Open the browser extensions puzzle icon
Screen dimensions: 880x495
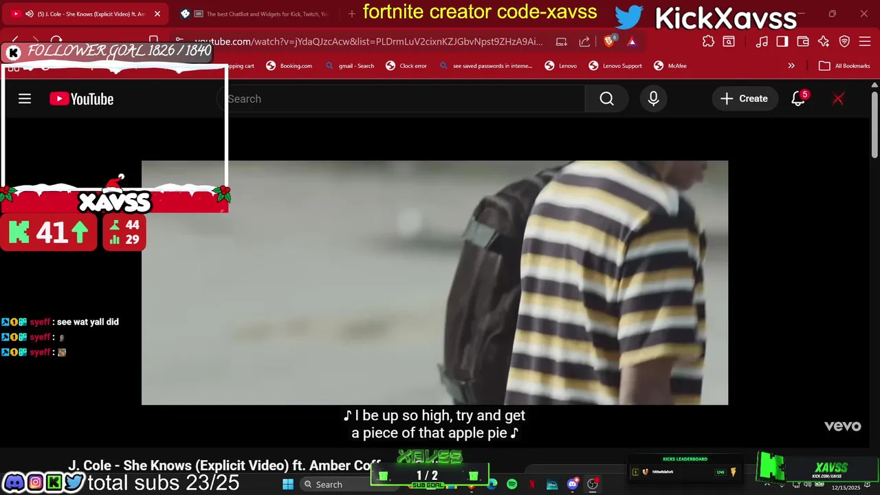708,42
